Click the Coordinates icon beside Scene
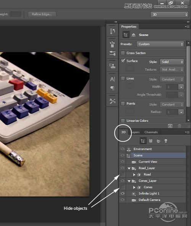The width and height of the screenshot is (191, 226). 133,35
